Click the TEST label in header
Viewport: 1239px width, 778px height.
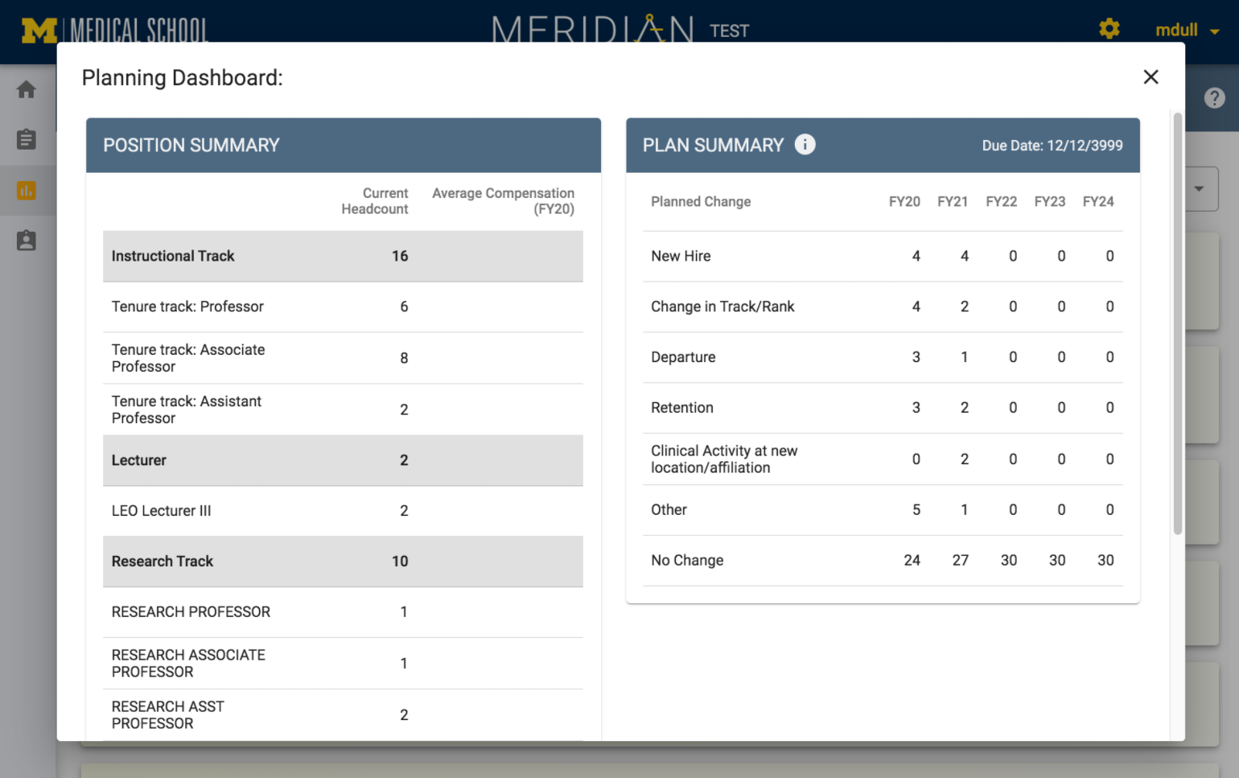(729, 31)
